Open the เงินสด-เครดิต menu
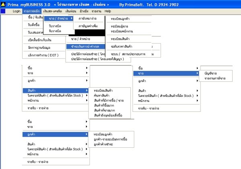The width and height of the screenshot is (241, 169). tap(52, 11)
